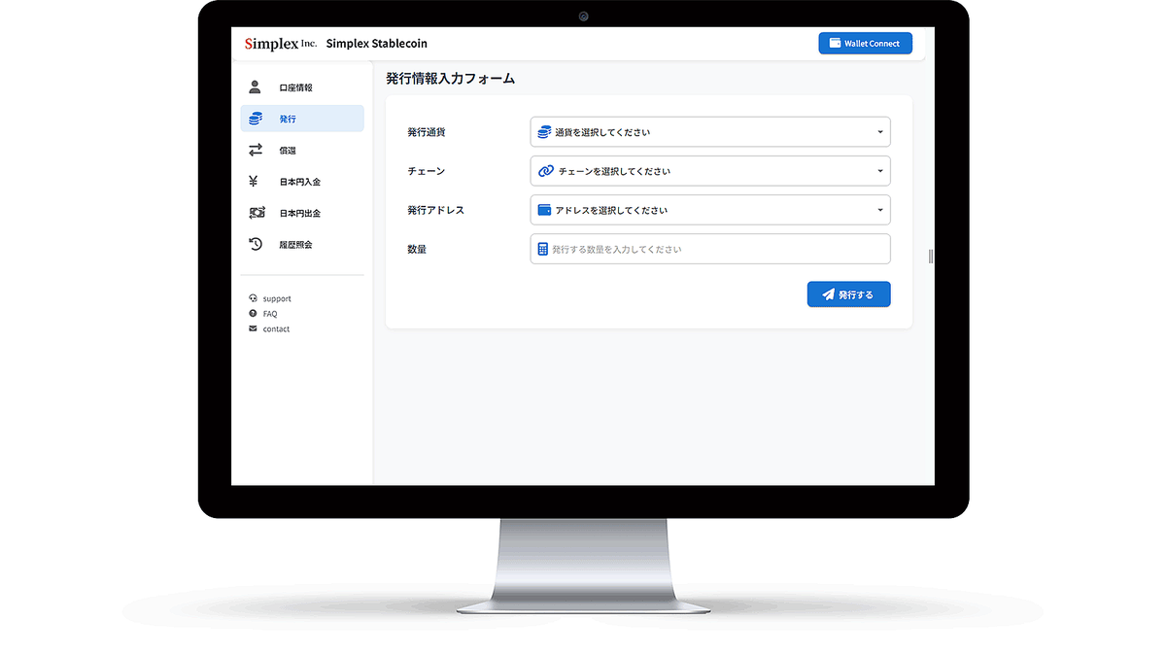
Task: Click the clock icon for 履歴照会
Action: pos(255,244)
